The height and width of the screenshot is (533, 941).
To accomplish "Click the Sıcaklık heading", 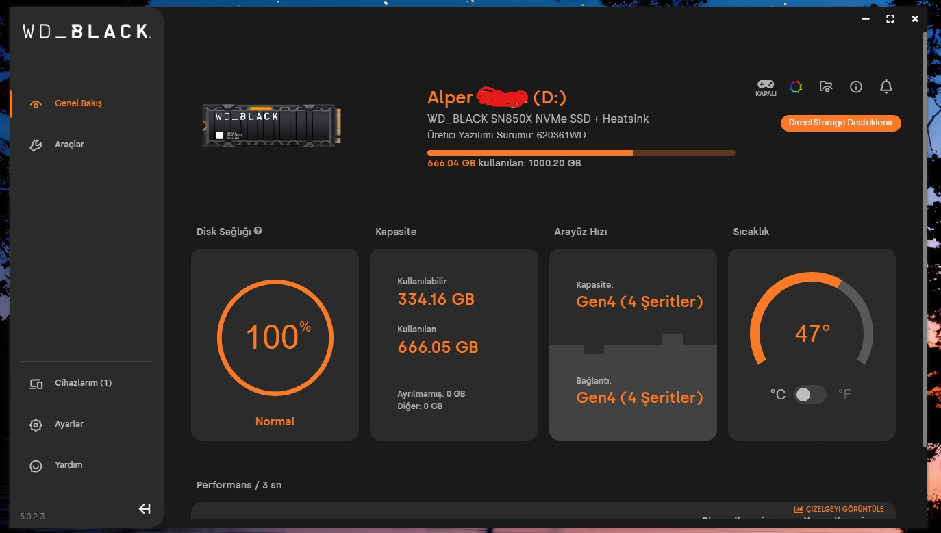I will [x=751, y=232].
